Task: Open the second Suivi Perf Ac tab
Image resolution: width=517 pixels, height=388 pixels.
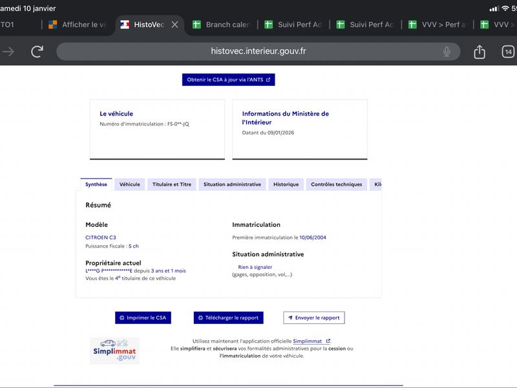Action: 365,25
